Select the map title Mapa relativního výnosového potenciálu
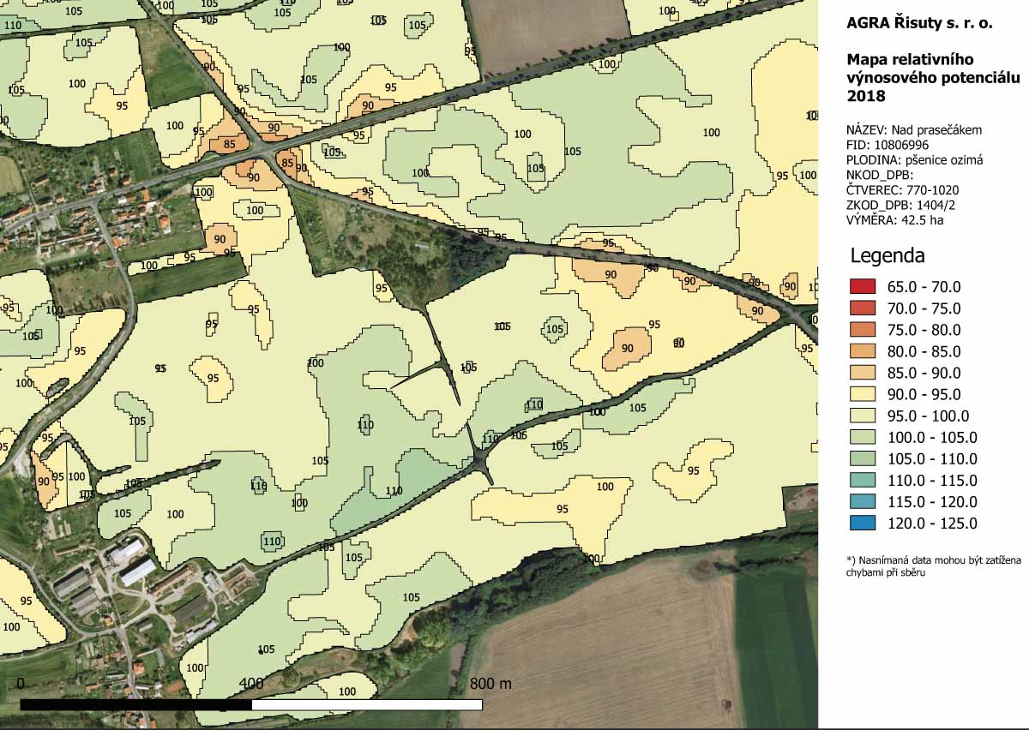The width and height of the screenshot is (1029, 730). click(933, 78)
